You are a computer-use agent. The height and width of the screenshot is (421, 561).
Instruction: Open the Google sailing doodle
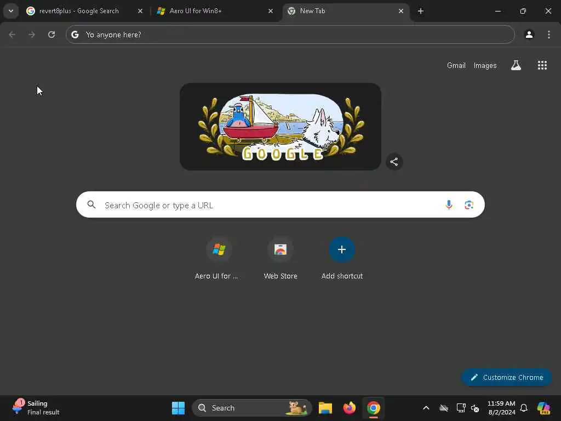click(280, 127)
